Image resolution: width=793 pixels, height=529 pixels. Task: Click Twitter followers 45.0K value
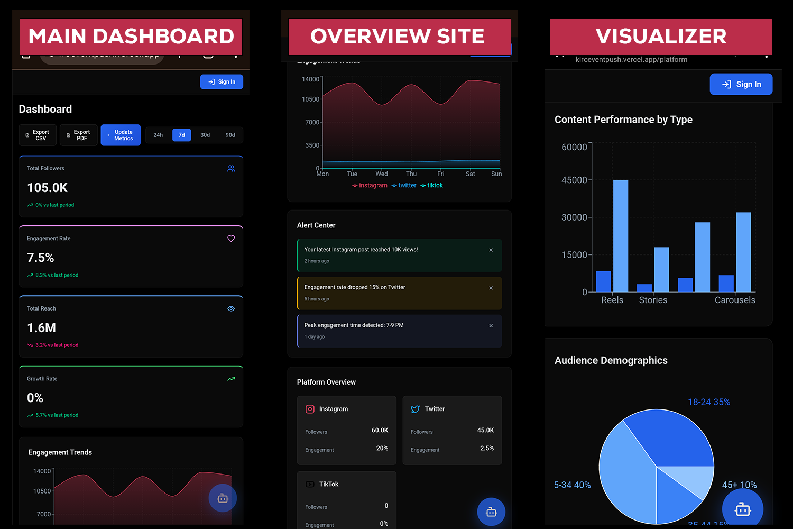coord(485,431)
